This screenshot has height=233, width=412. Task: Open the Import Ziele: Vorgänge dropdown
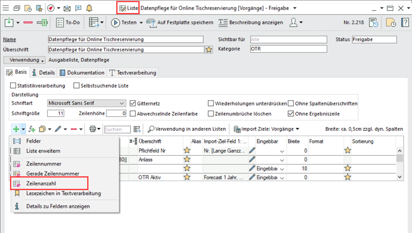[266, 129]
